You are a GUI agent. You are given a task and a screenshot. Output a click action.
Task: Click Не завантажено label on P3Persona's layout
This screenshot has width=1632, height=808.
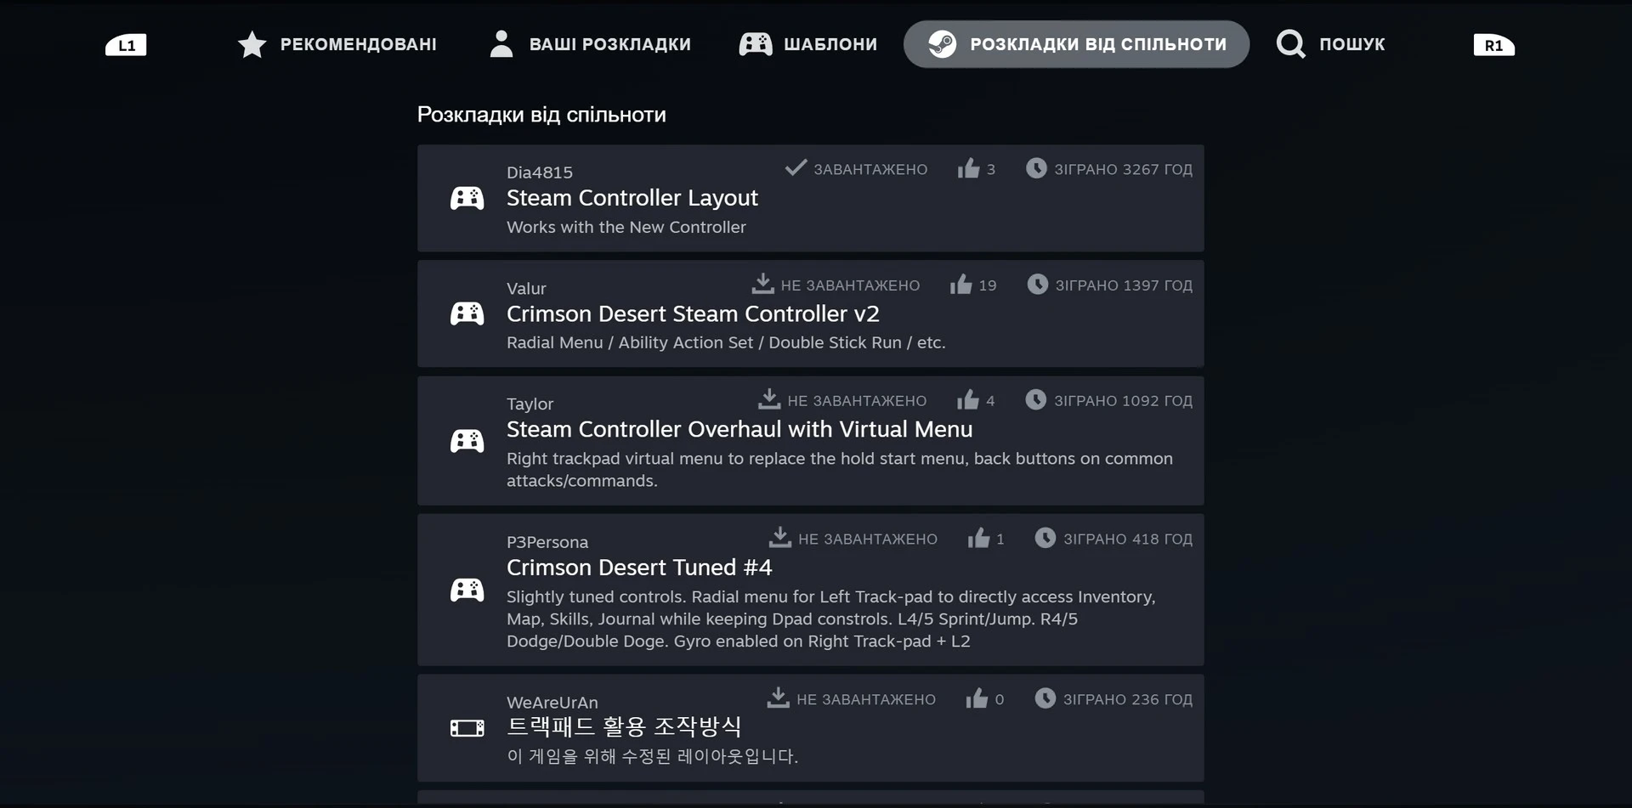point(868,540)
